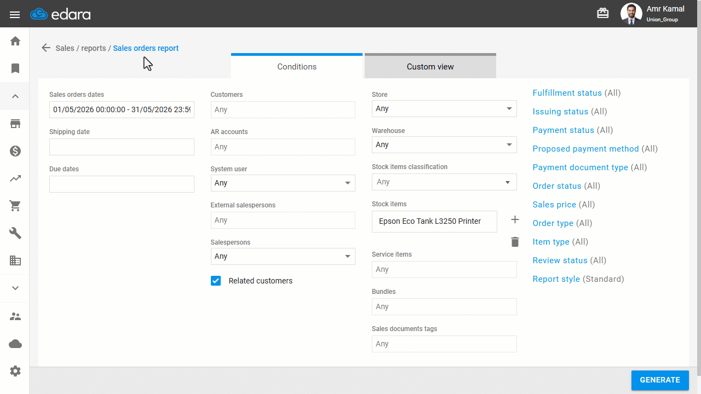Screen dimensions: 701x394
Task: Open Fulfillment status filter link
Action: click(x=567, y=93)
